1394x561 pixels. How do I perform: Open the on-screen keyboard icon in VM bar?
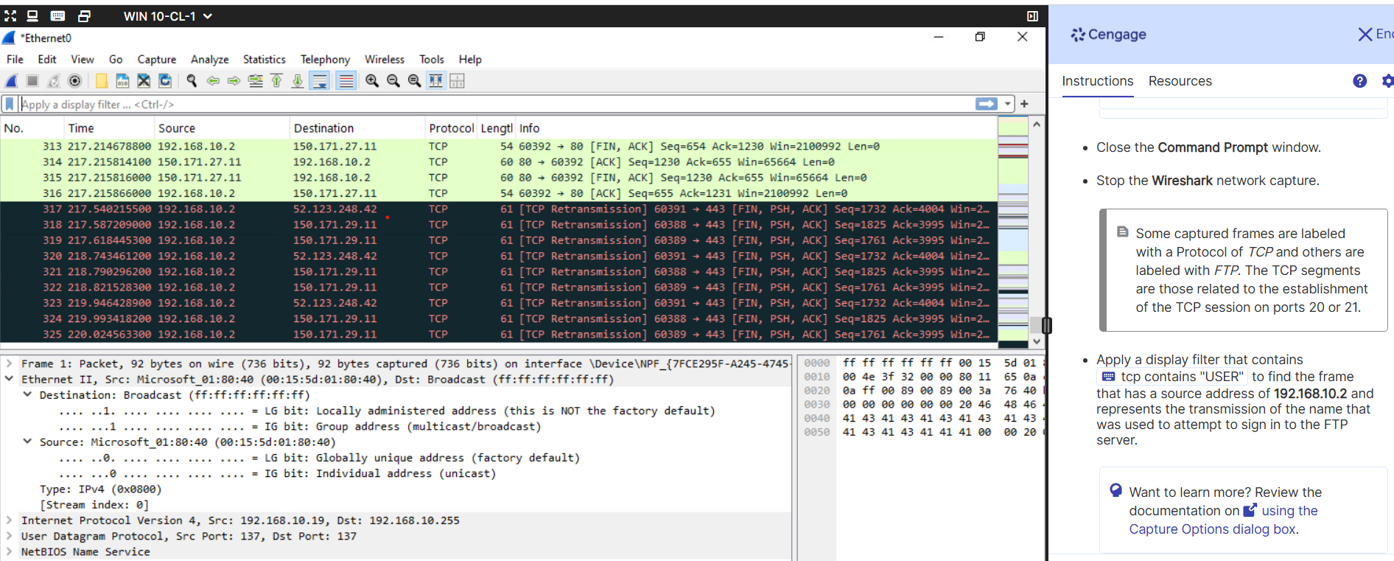click(x=57, y=15)
